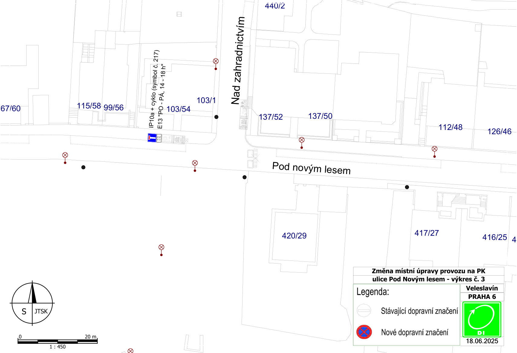
Task: Select parcel label 103/54
Action: pyautogui.click(x=178, y=109)
